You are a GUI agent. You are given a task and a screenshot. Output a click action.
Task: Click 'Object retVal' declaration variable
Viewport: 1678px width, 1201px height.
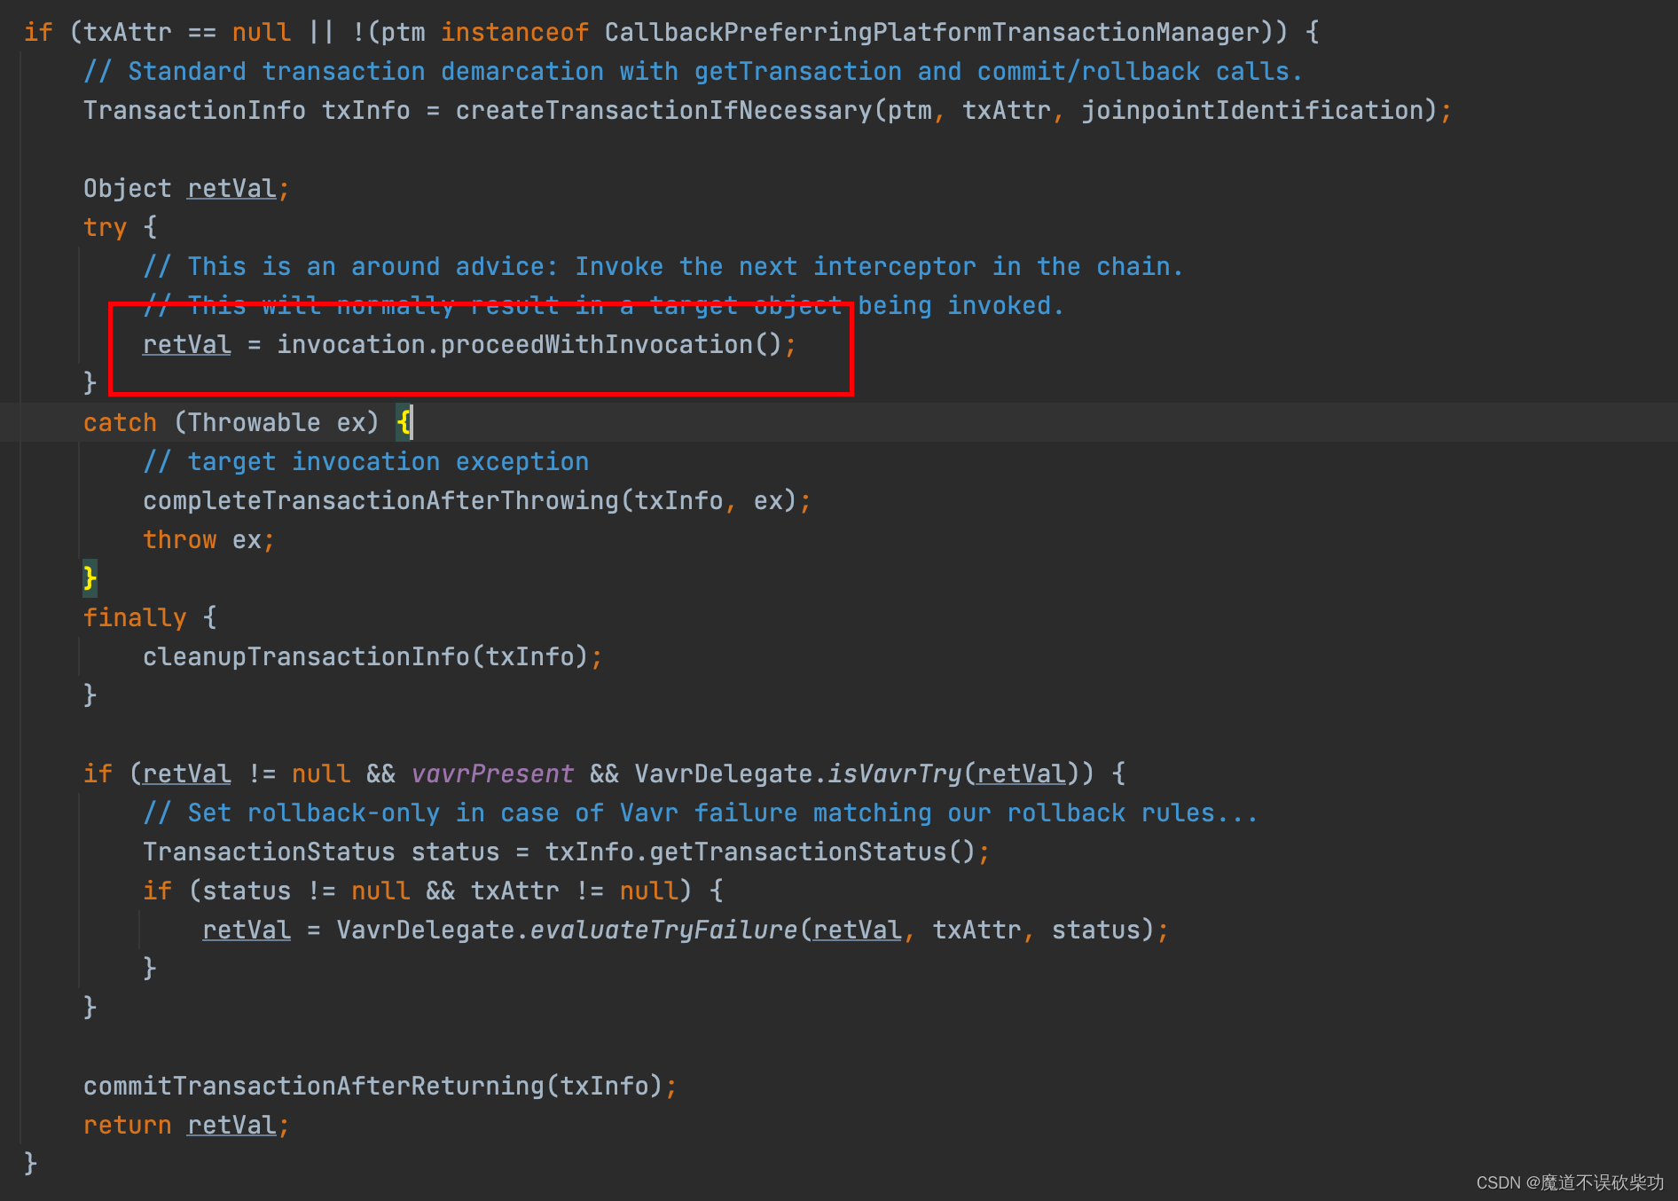[232, 189]
